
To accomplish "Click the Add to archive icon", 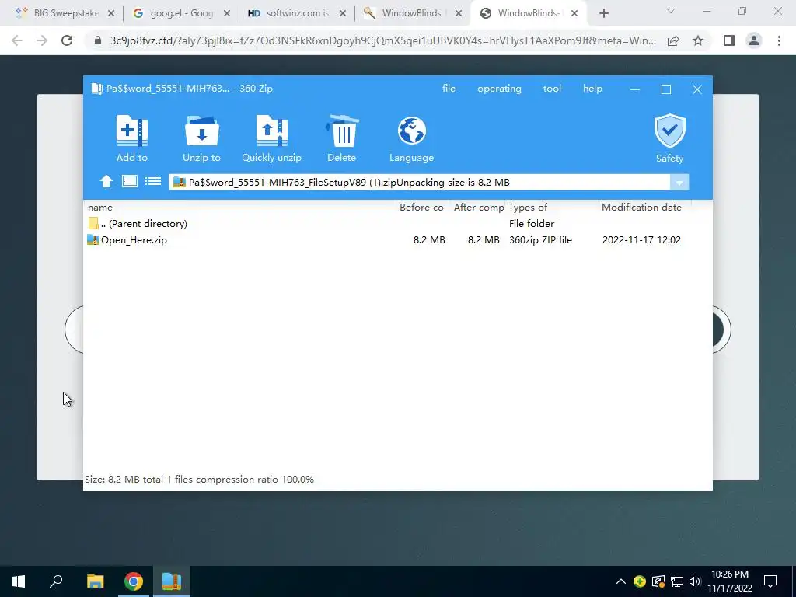I will pos(132,131).
